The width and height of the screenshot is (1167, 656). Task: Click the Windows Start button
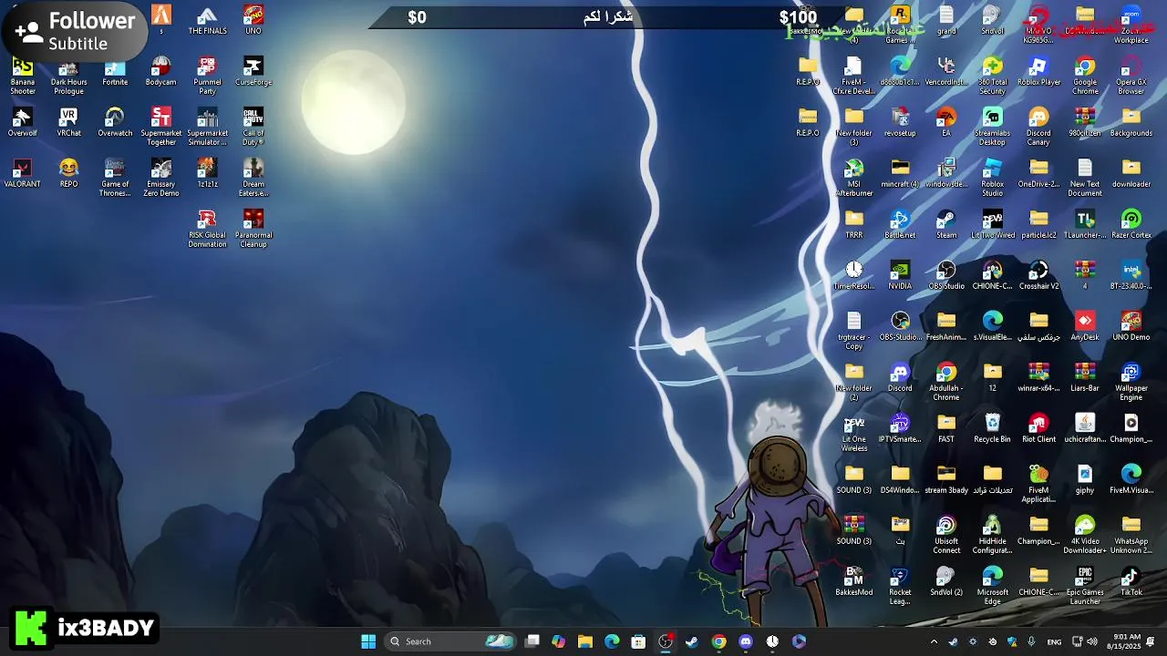coord(368,641)
